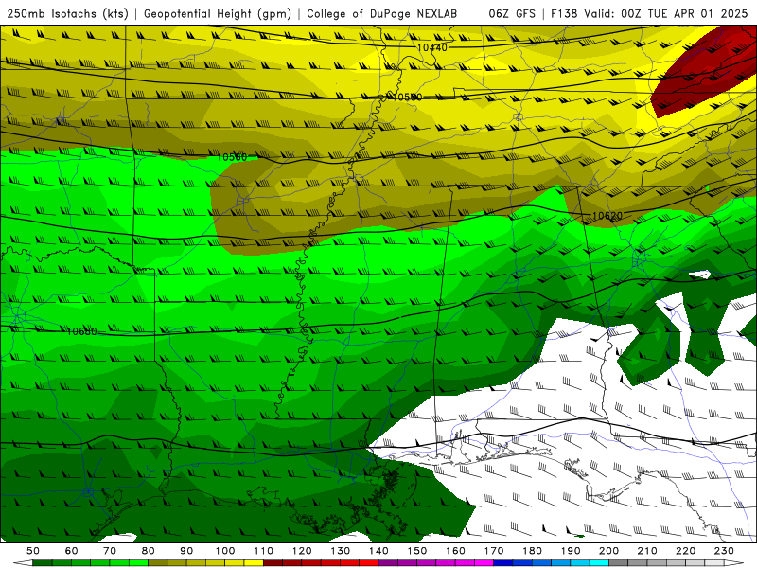Screen dimensions: 757x568
Task: Click the 140 value on the color scale
Action: point(378,551)
